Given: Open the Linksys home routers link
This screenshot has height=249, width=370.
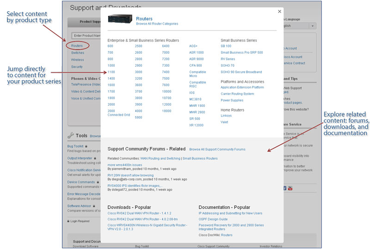Looking at the screenshot, I should pos(226,116).
